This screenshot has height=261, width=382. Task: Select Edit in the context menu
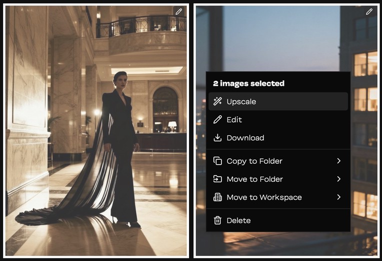pyautogui.click(x=278, y=120)
